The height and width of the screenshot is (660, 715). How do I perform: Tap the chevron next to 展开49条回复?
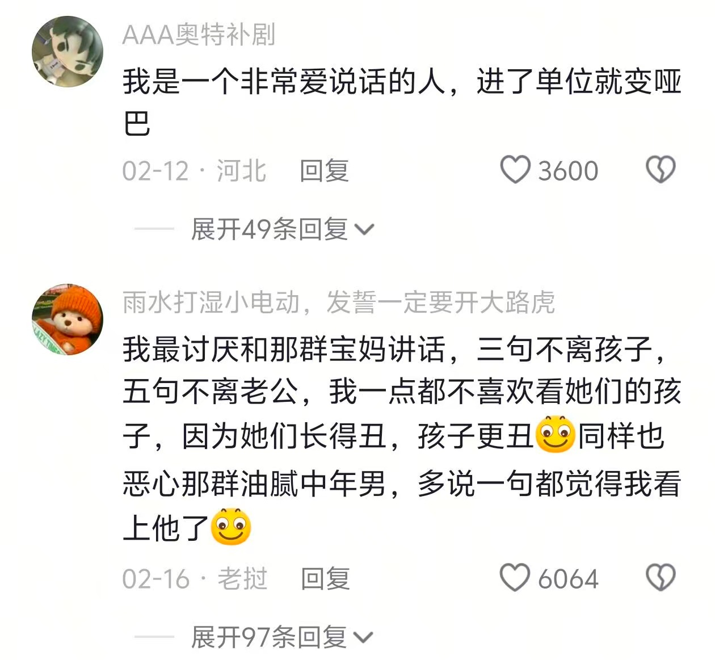tap(364, 230)
